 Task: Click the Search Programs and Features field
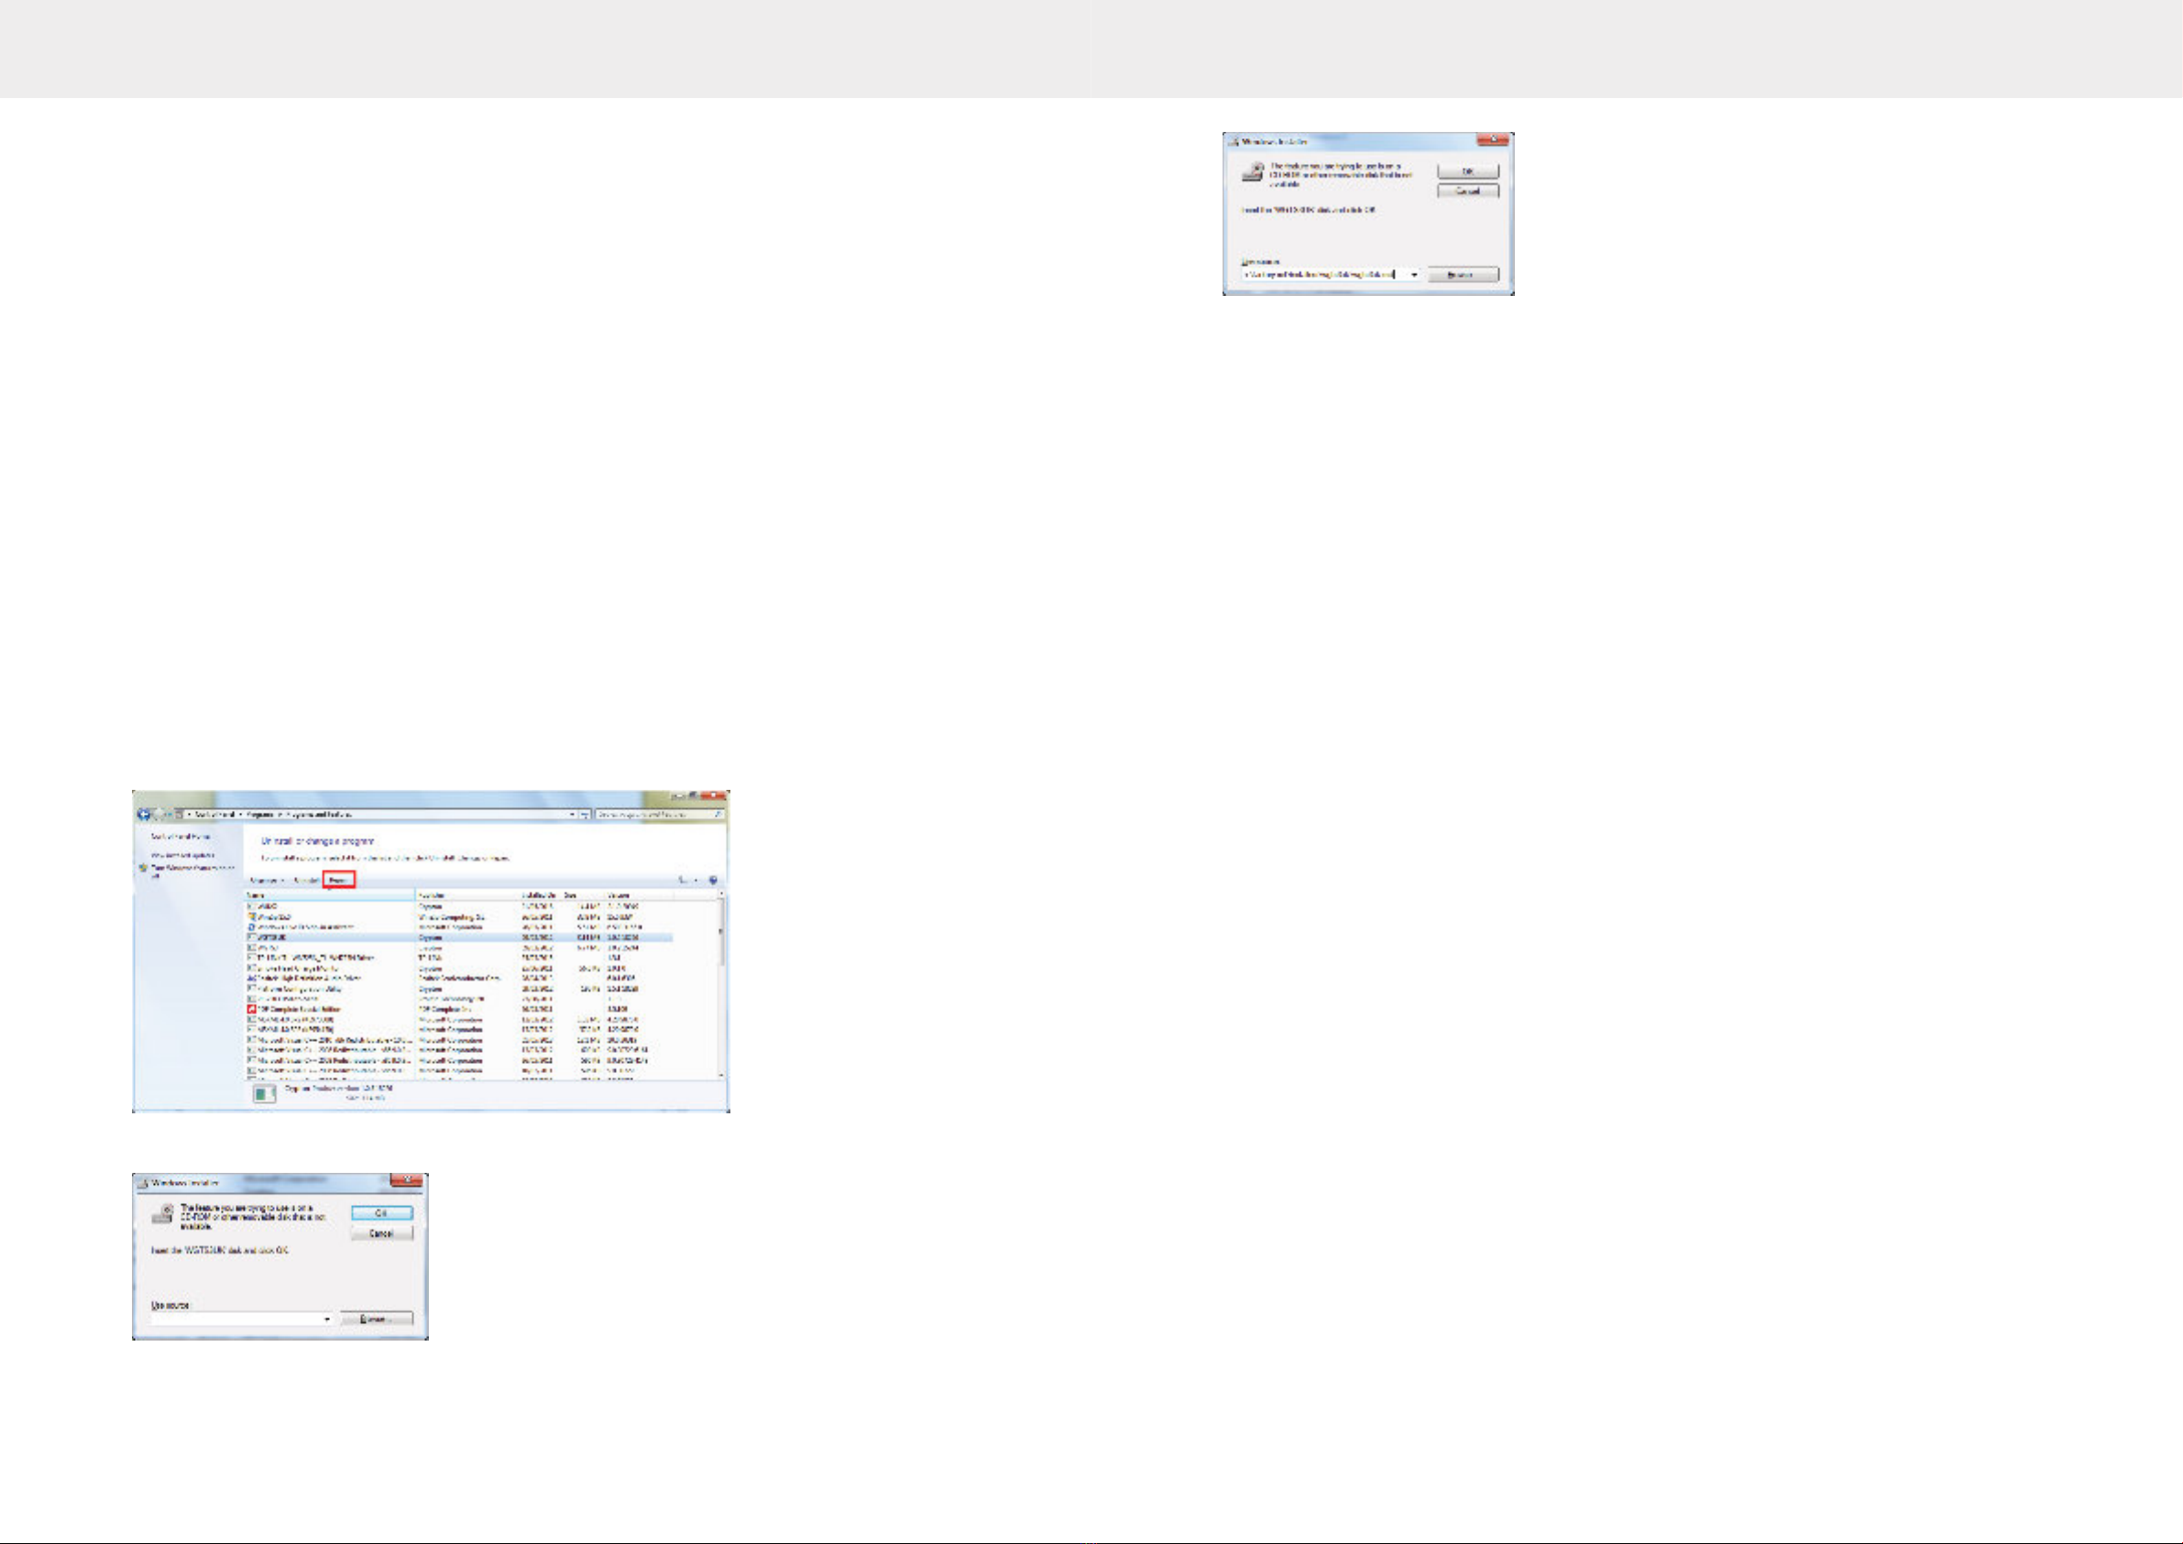[x=654, y=815]
